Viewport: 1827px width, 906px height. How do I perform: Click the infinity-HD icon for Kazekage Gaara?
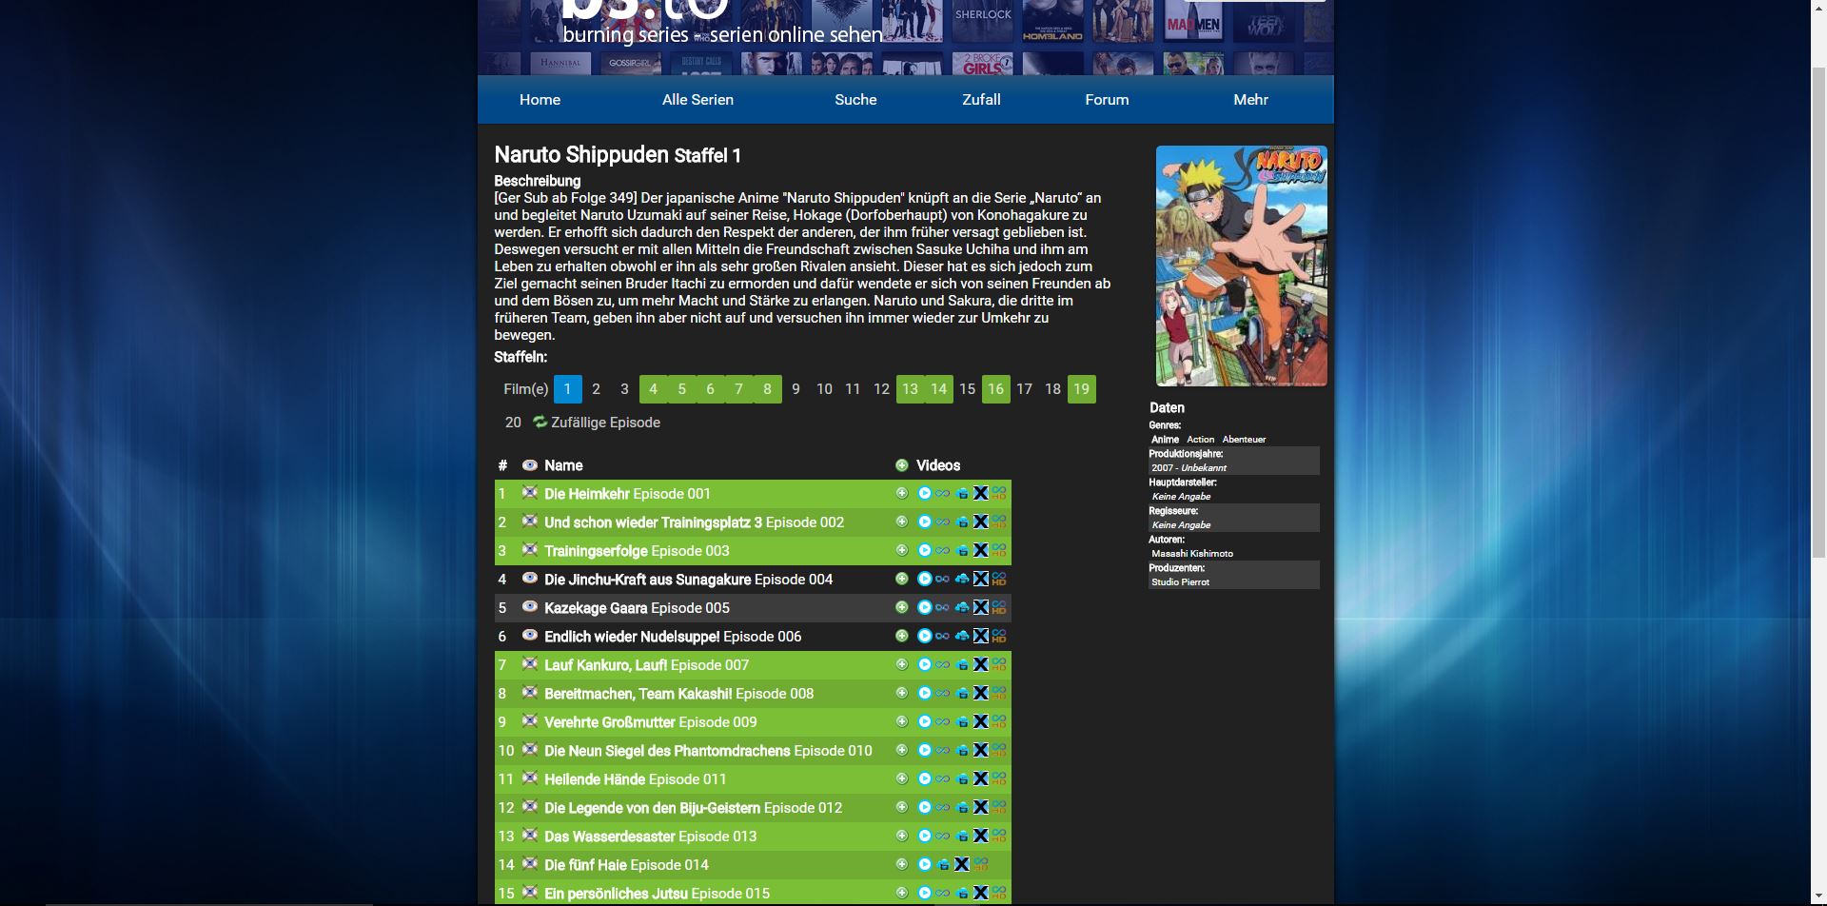pos(998,607)
